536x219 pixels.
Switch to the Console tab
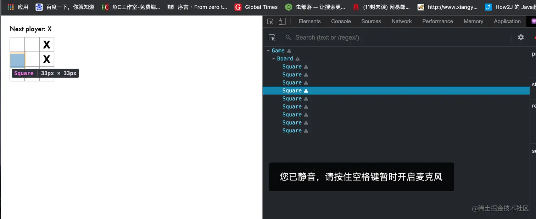[x=340, y=21]
